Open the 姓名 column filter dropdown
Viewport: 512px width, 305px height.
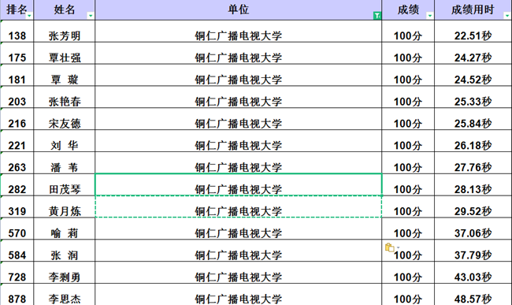tap(91, 16)
